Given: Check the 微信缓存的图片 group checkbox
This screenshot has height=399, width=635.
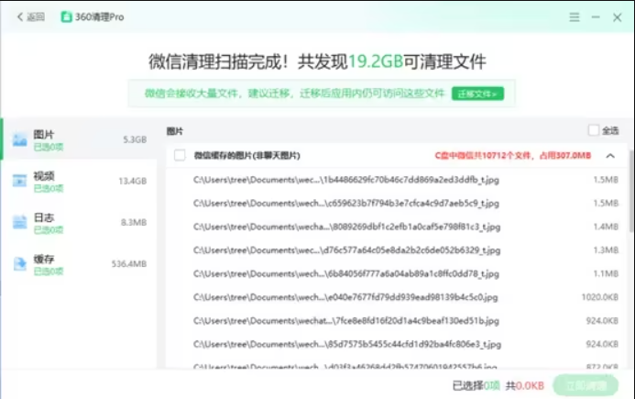Looking at the screenshot, I should click(x=180, y=155).
